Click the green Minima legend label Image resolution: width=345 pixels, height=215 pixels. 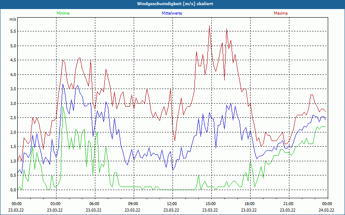[63, 13]
